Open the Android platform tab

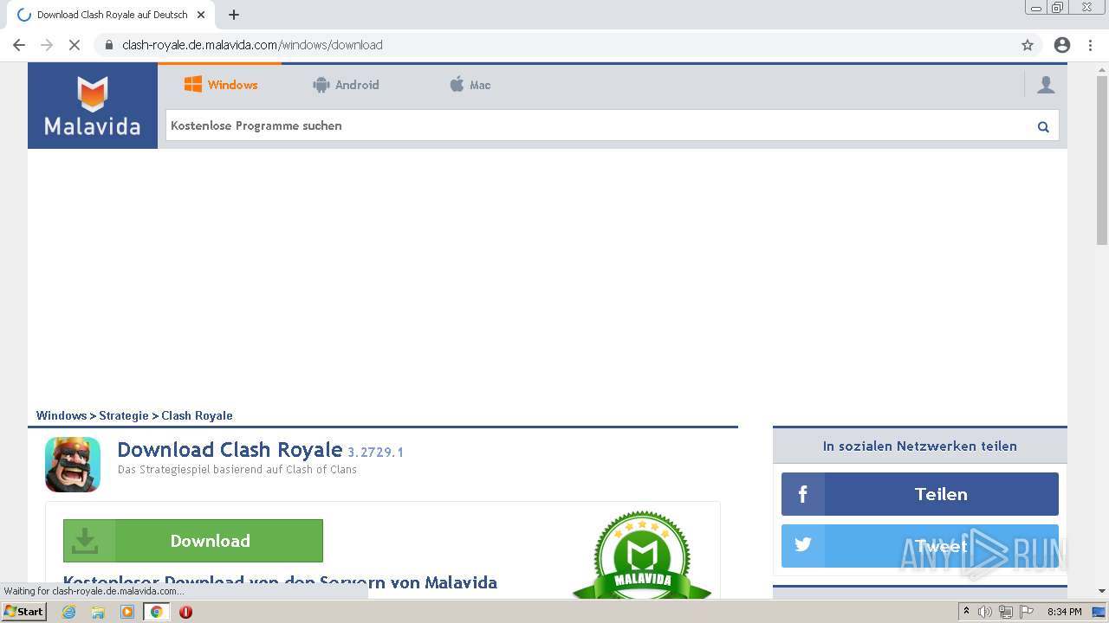(346, 85)
